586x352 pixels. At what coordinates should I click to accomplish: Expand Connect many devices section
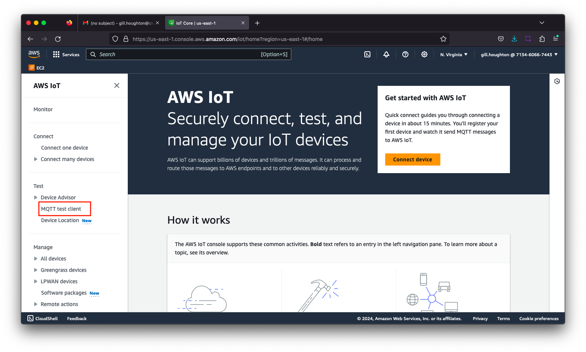36,159
